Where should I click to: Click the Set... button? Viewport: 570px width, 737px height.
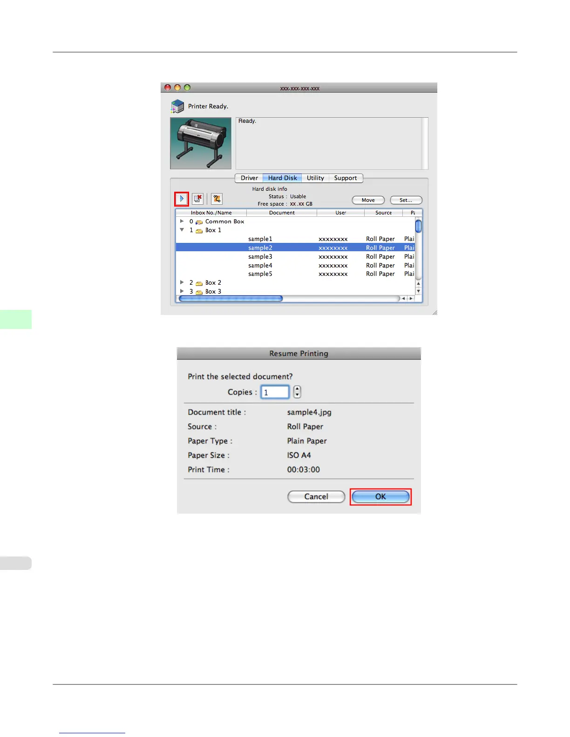coord(406,200)
